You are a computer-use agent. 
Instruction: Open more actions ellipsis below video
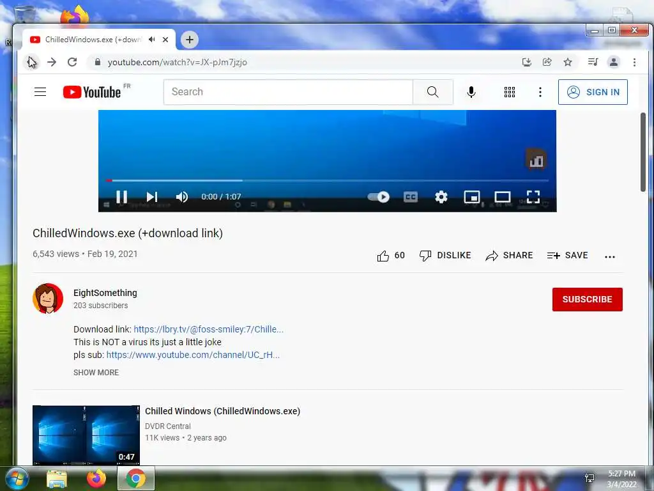coord(610,257)
